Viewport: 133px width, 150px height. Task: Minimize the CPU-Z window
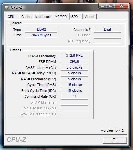[103, 6]
